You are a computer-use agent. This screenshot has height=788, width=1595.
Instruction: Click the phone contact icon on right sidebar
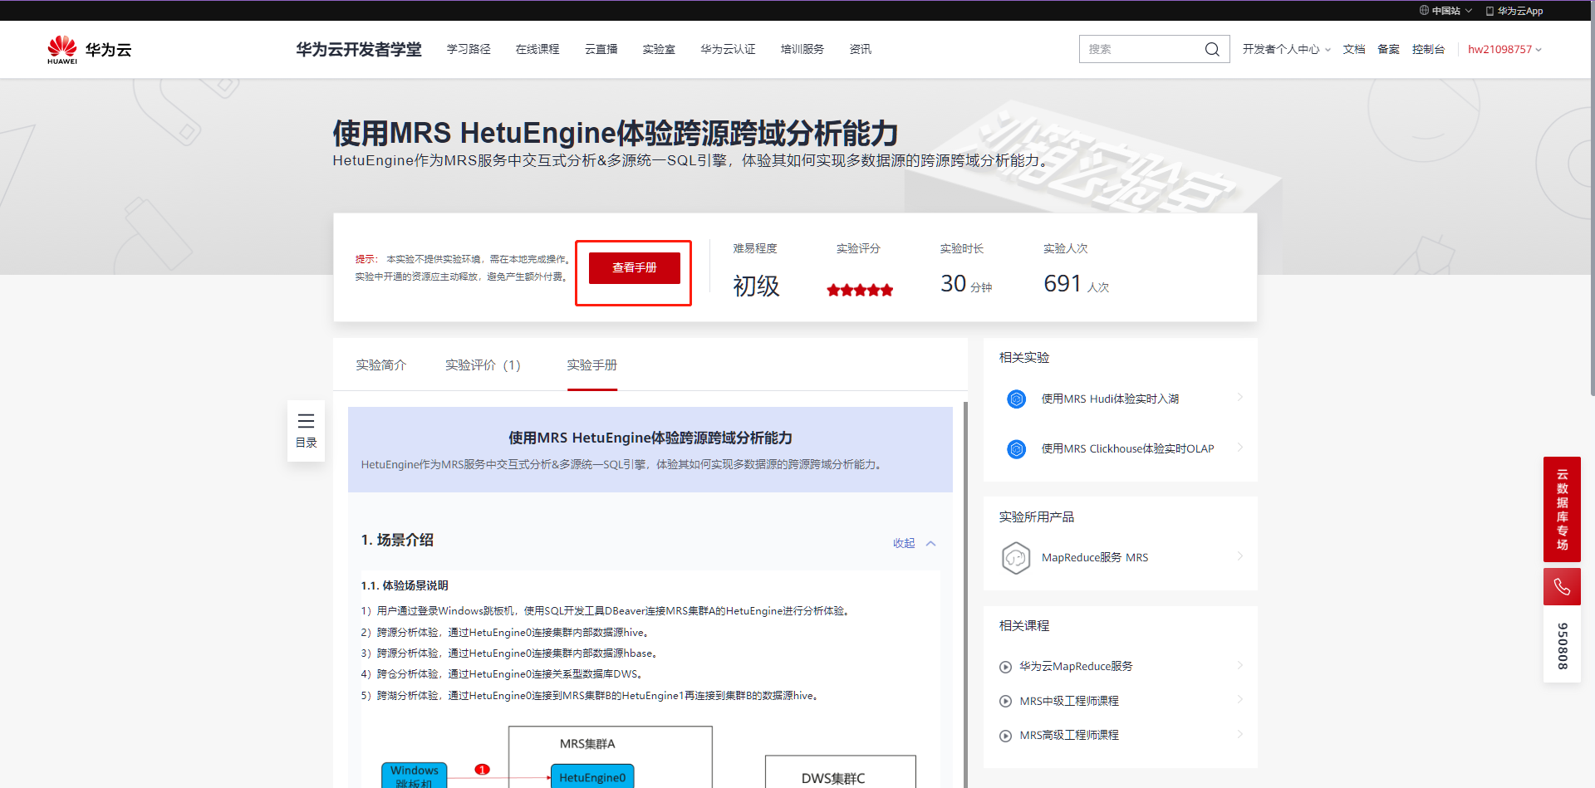tap(1562, 586)
